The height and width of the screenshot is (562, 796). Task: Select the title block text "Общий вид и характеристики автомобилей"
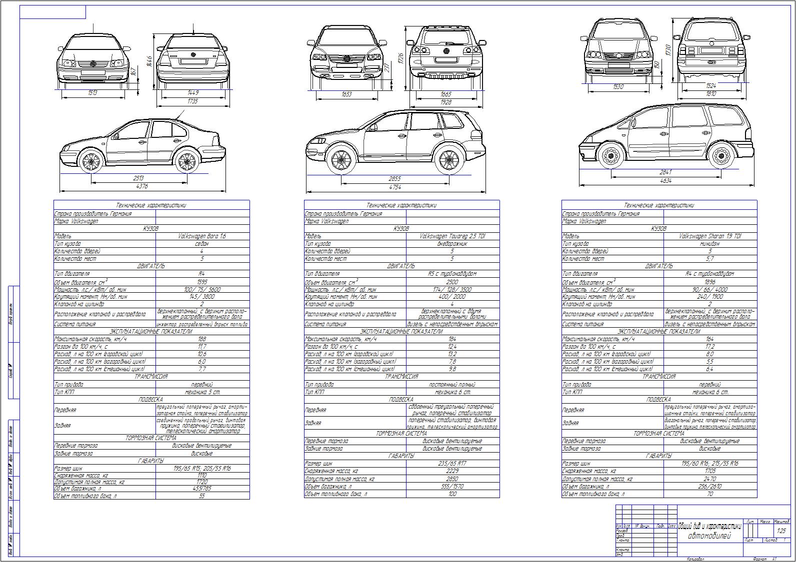point(710,531)
